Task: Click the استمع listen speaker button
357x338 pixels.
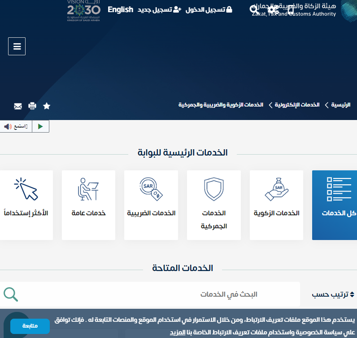Action: pos(16,127)
